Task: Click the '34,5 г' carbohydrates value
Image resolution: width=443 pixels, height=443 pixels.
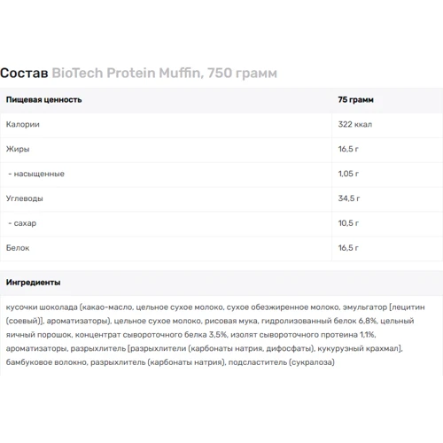Action: click(x=349, y=198)
